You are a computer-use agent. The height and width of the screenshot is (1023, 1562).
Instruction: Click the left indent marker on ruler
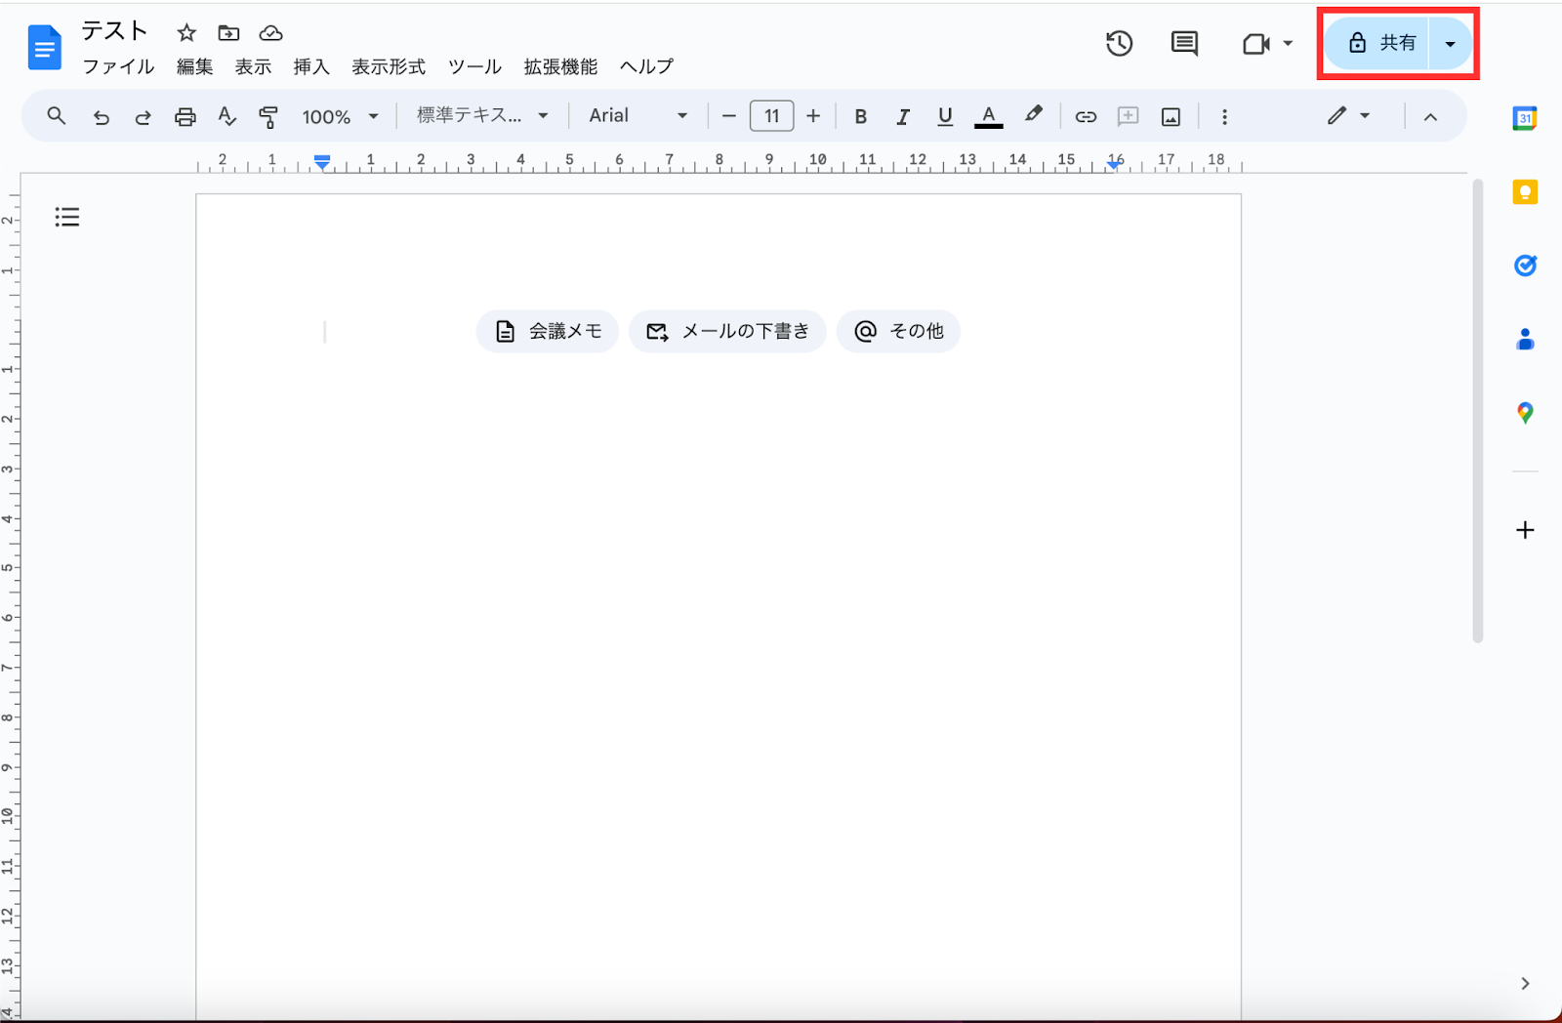pyautogui.click(x=322, y=163)
